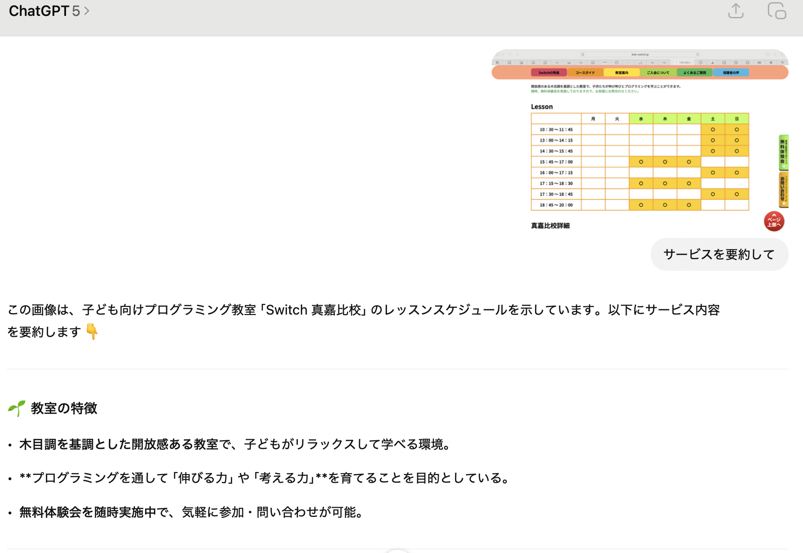This screenshot has height=553, width=803.
Task: Click the 真嘉比校詳細 heading in the image
Action: tap(550, 225)
